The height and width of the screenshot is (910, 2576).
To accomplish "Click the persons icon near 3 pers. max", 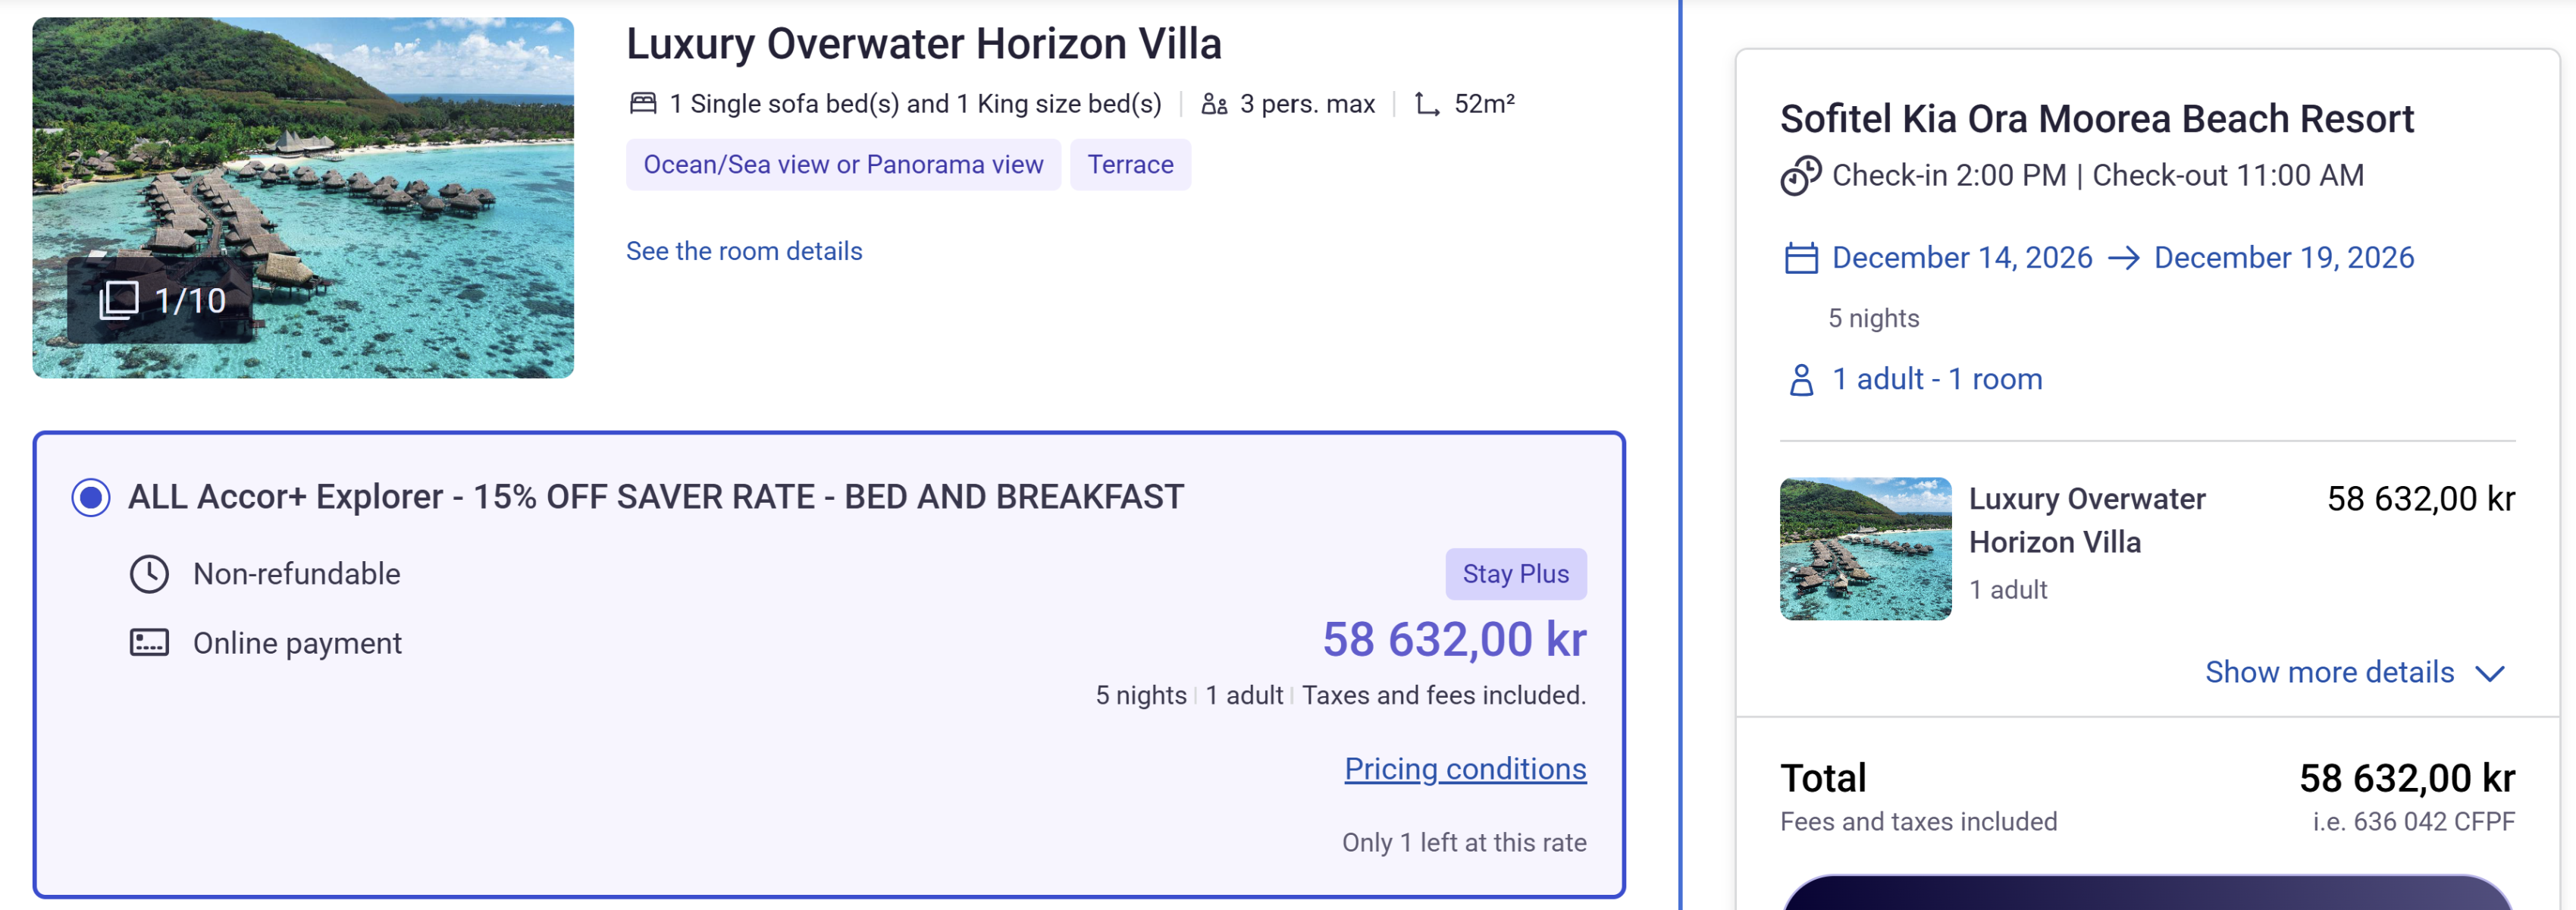I will click(1214, 104).
